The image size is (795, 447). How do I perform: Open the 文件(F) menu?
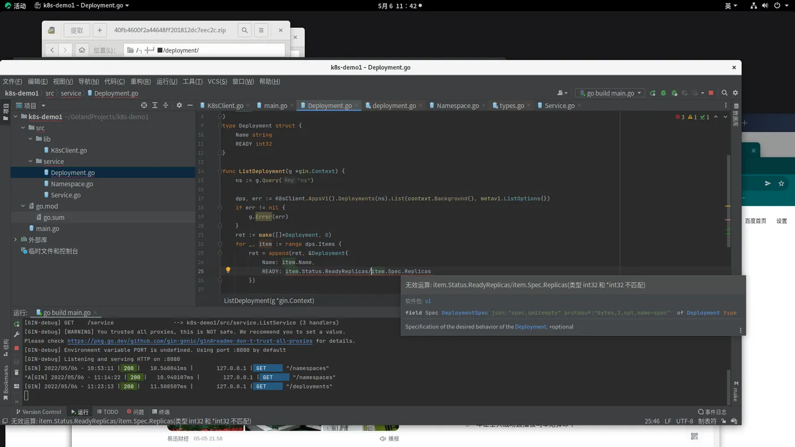pos(12,82)
